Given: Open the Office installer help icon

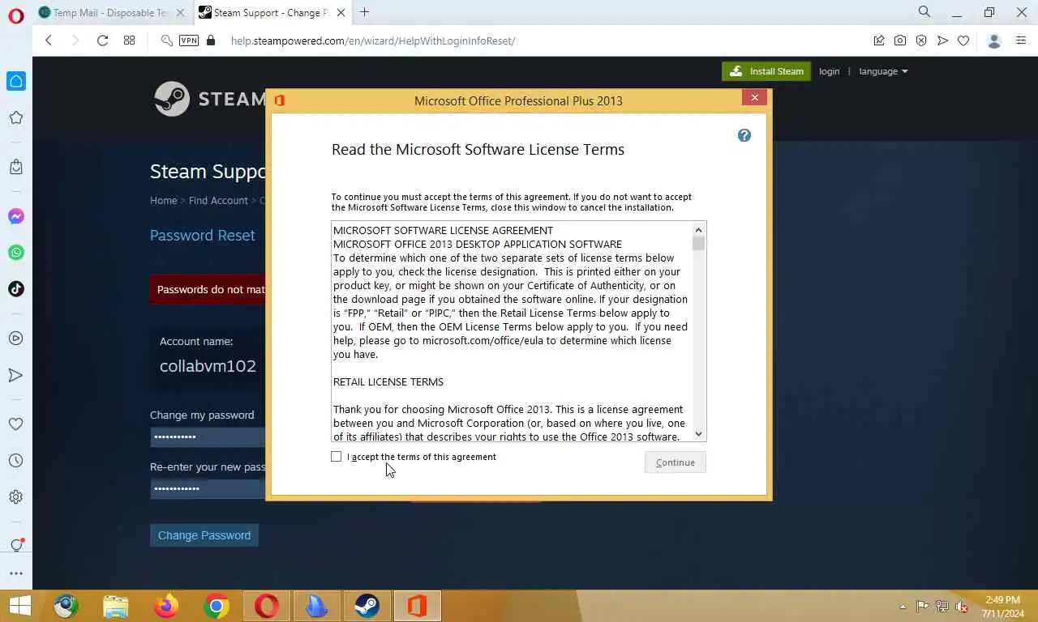Looking at the screenshot, I should pyautogui.click(x=744, y=135).
